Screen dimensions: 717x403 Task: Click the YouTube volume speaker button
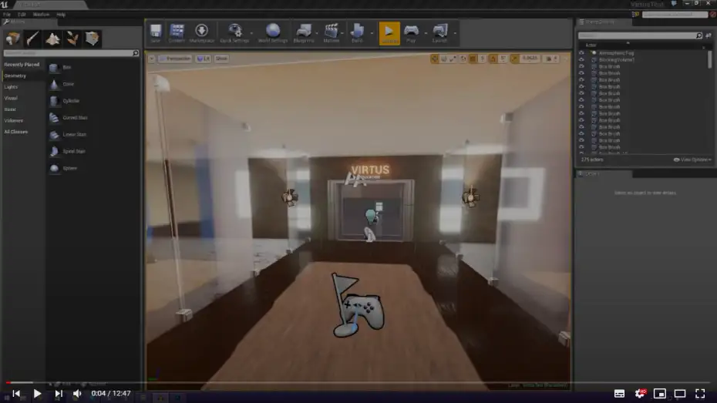point(77,394)
